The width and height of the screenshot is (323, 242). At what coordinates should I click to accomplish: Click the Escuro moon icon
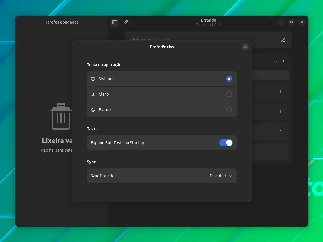coord(93,110)
